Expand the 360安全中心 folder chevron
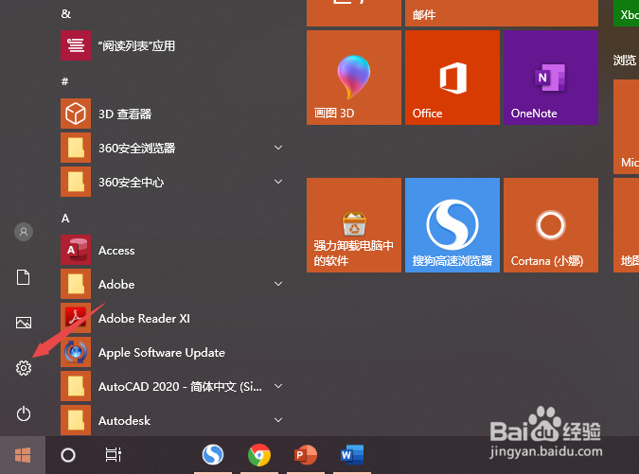 278,182
